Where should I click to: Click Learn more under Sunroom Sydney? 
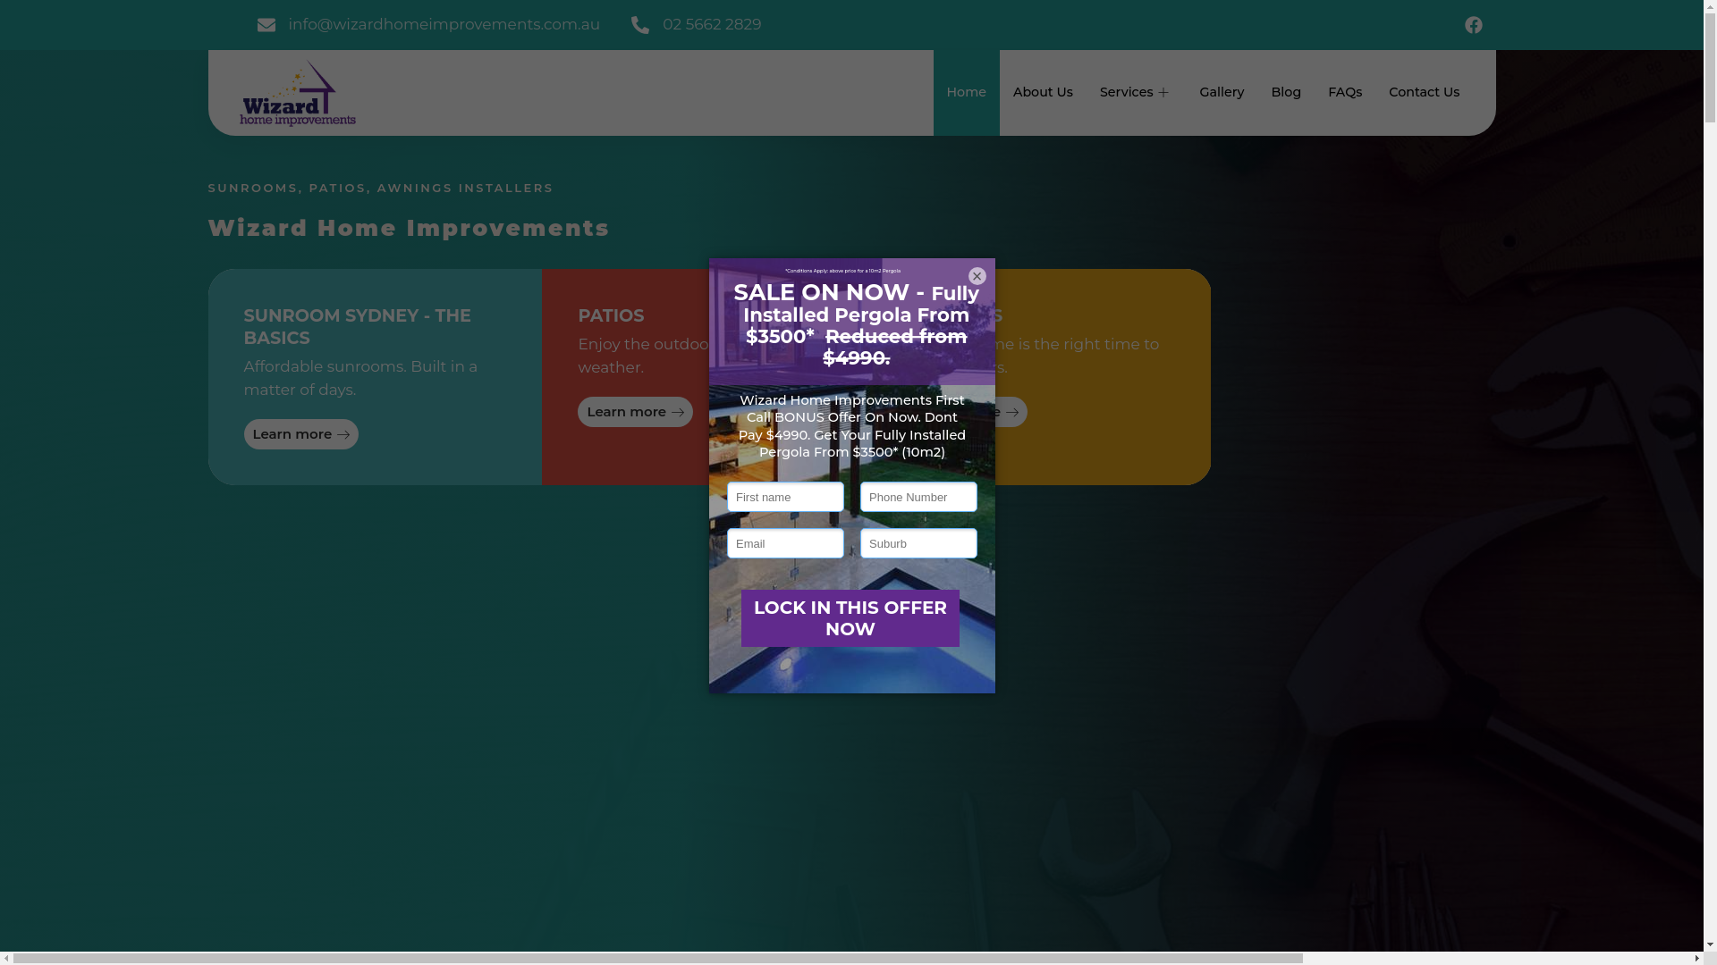point(300,434)
